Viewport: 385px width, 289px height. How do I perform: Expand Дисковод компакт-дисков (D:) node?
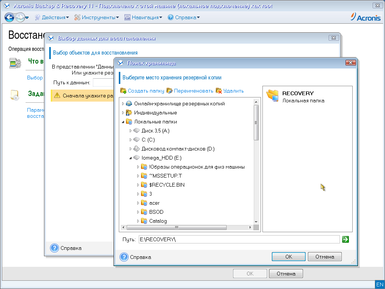(x=130, y=149)
